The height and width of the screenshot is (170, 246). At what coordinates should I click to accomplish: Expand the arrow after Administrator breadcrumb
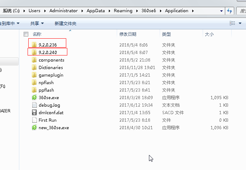pos(82,11)
